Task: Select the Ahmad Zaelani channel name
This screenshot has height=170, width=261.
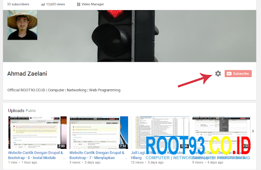Action: tap(27, 73)
